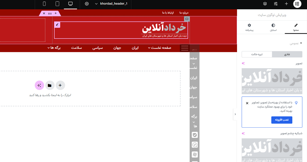The width and height of the screenshot is (307, 162).
Task: Collapse the editing panel chevron
Action: [235, 114]
